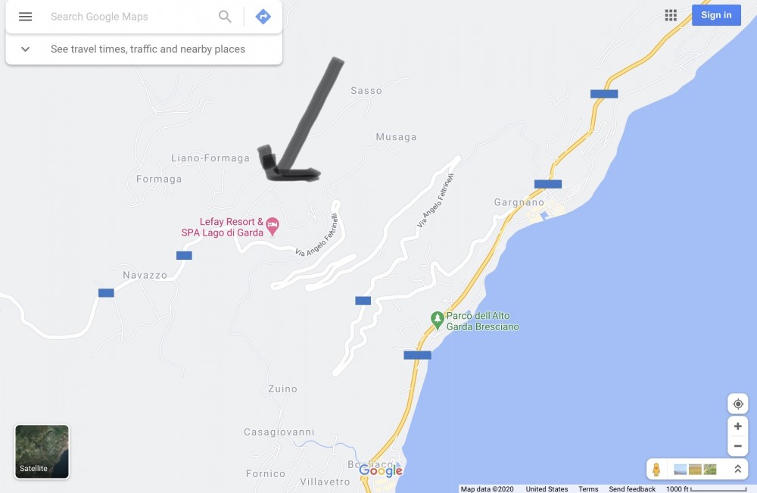
Task: Click the Sign in button
Action: (x=716, y=15)
